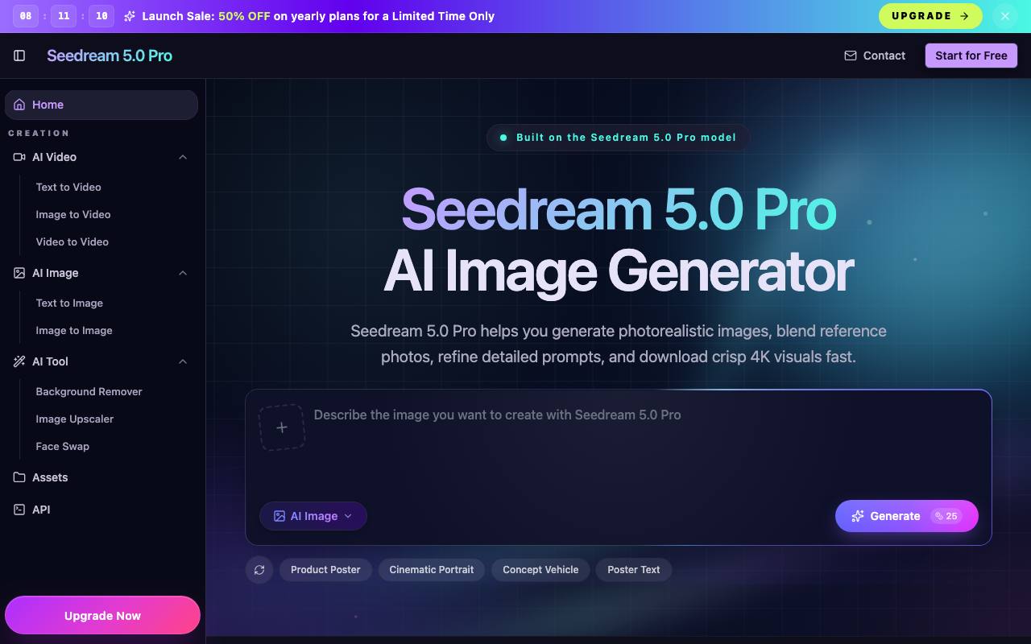Open Background Remover tool
The image size is (1031, 644).
[x=89, y=391]
